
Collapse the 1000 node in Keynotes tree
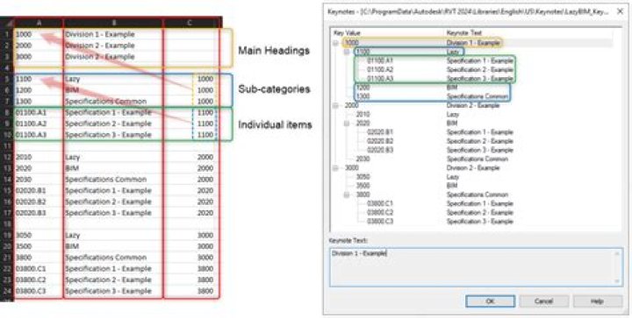pyautogui.click(x=335, y=43)
